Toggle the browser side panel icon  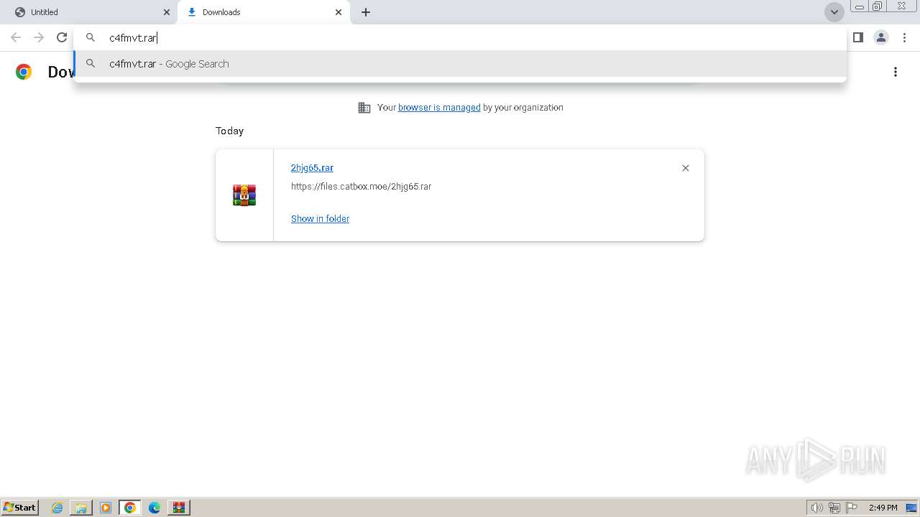coord(858,37)
